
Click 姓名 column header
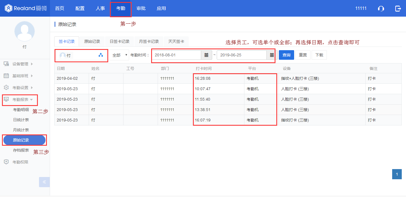[x=95, y=68]
